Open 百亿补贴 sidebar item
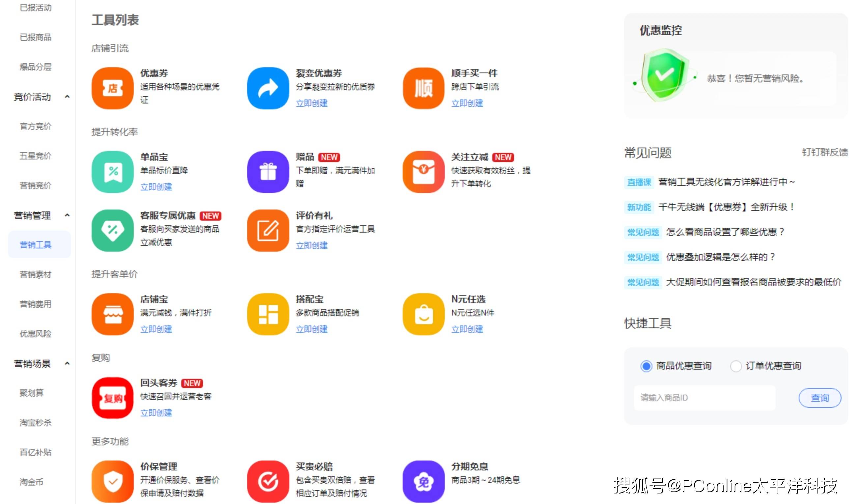Image resolution: width=860 pixels, height=504 pixels. point(36,453)
